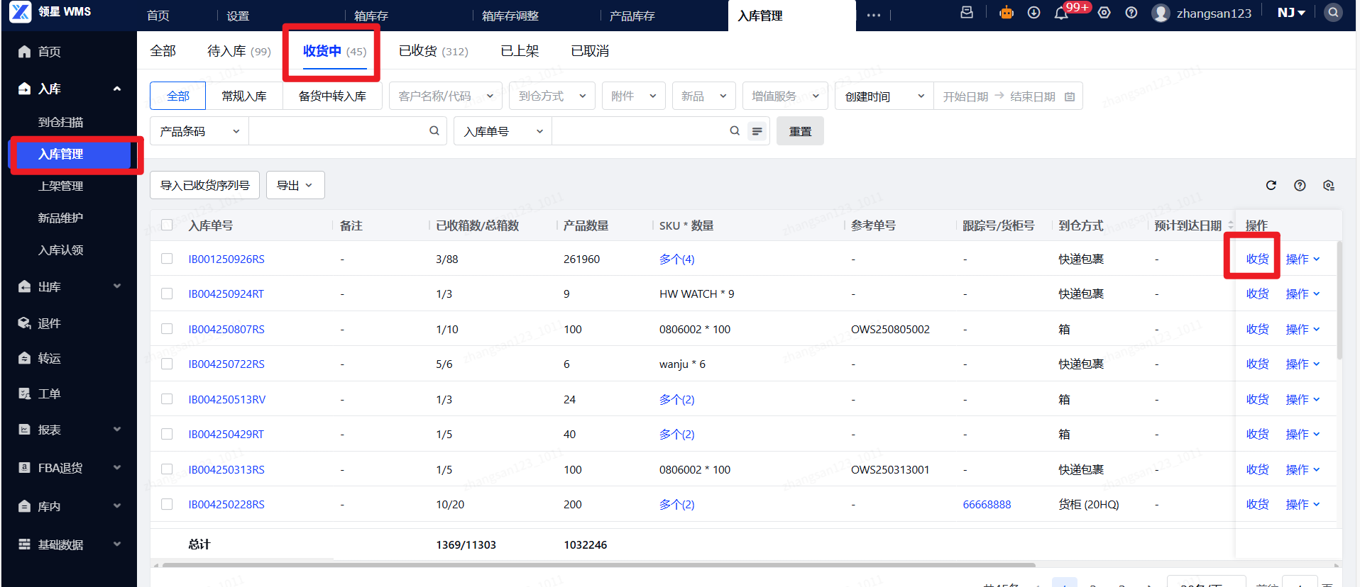
Task: Click the notification bell icon
Action: 1061,13
